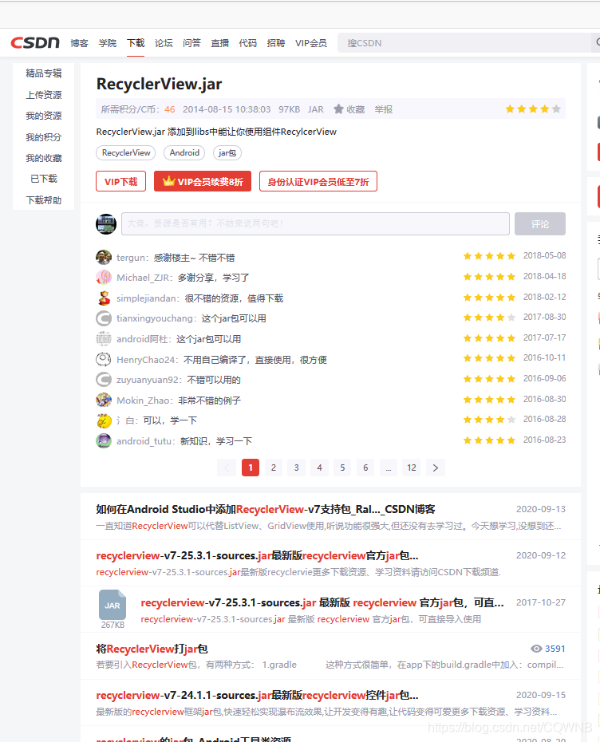Click 身份认证VIP会员低至7折 button
This screenshot has width=600, height=742.
point(318,181)
